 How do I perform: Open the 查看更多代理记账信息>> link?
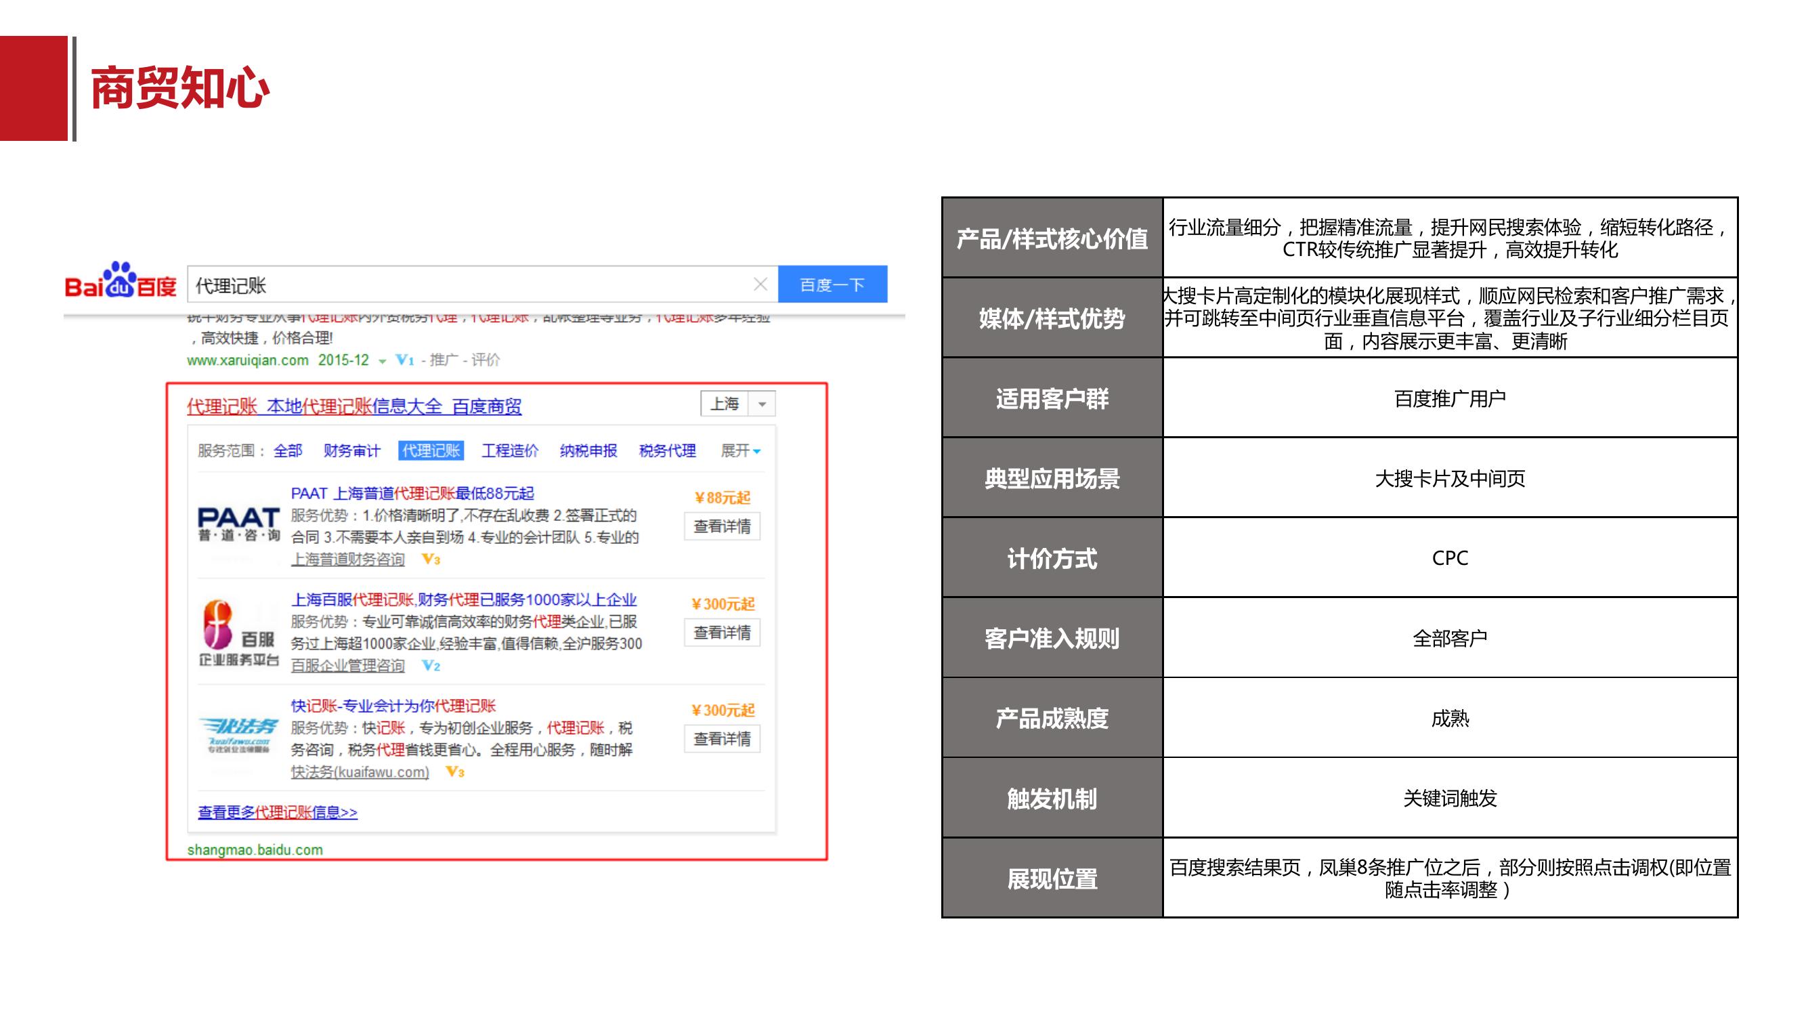click(278, 812)
